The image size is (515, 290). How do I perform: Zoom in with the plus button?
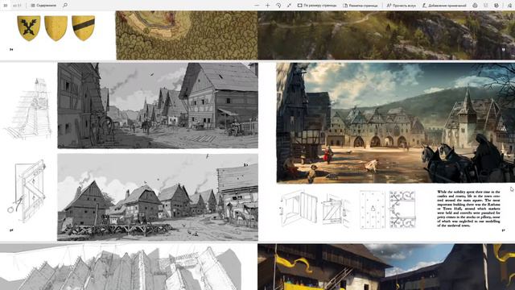(x=267, y=6)
